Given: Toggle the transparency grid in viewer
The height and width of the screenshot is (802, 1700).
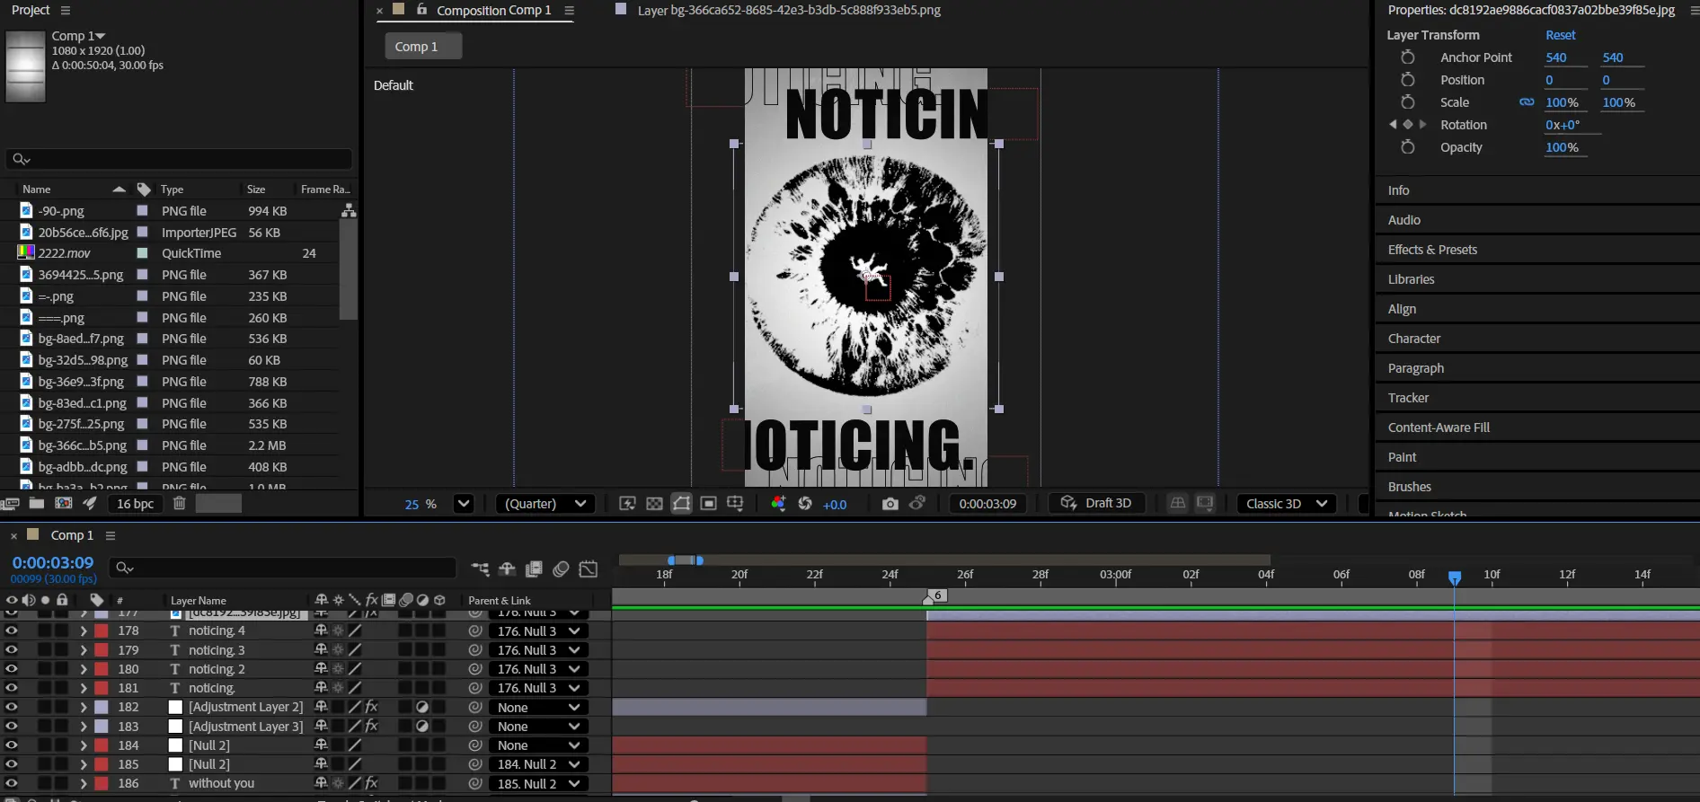Looking at the screenshot, I should pyautogui.click(x=654, y=504).
